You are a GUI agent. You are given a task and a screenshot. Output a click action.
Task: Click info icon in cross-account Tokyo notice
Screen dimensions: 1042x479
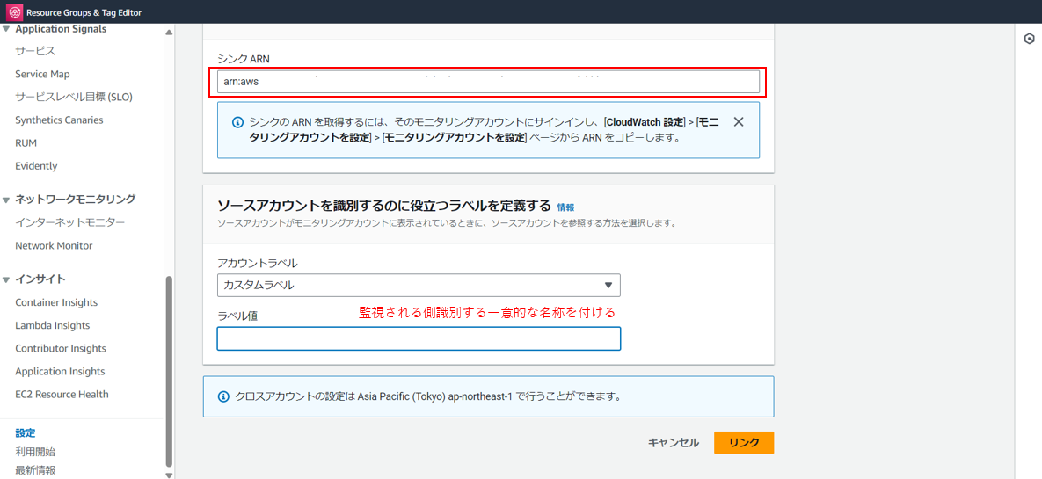(222, 396)
